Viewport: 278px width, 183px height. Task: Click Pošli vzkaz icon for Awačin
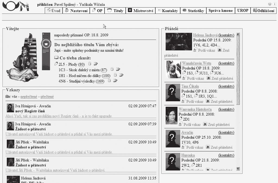click(183, 147)
